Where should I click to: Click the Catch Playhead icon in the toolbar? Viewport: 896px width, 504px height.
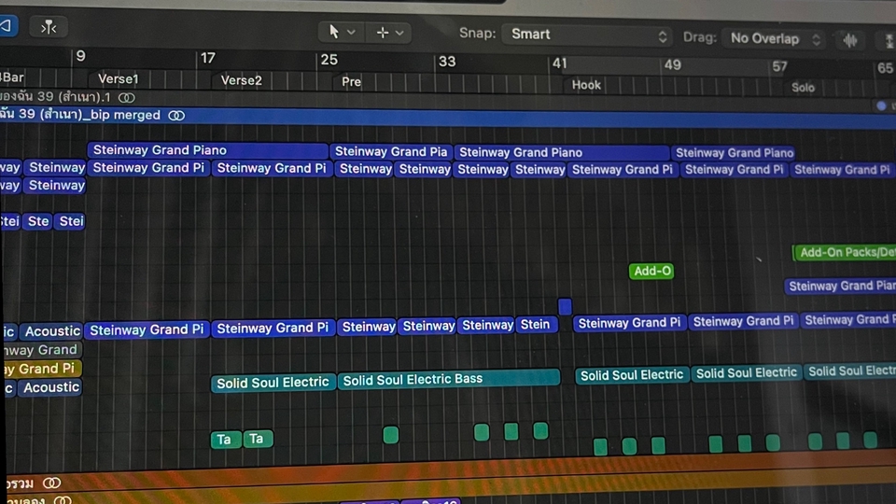[49, 27]
